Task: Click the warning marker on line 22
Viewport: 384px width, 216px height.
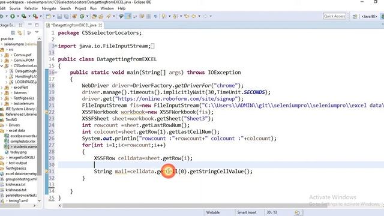Action: point(47,112)
